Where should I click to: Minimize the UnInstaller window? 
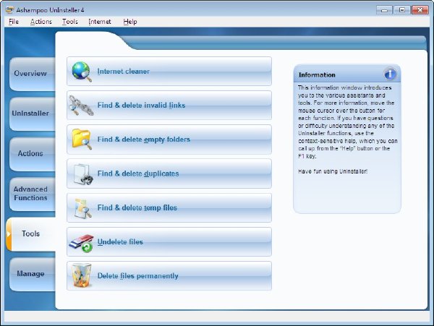point(384,10)
